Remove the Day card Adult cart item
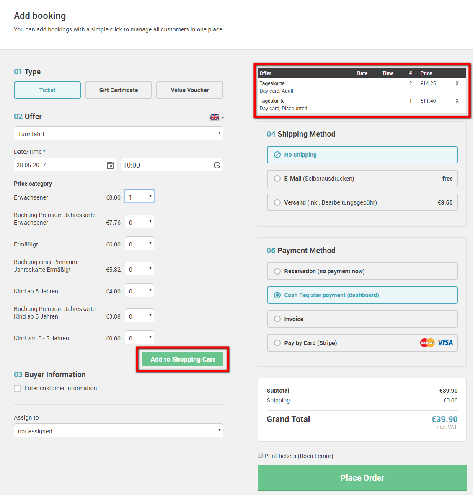 [457, 83]
